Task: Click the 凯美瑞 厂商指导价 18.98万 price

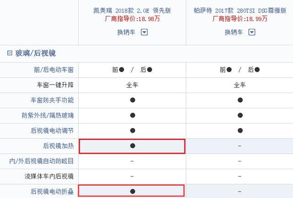Action: [x=132, y=19]
